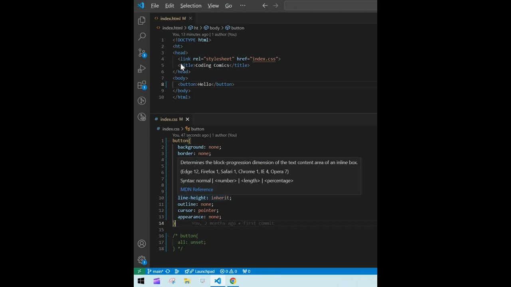511x287 pixels.
Task: Click the line-height: inherit declaration
Action: click(204, 198)
